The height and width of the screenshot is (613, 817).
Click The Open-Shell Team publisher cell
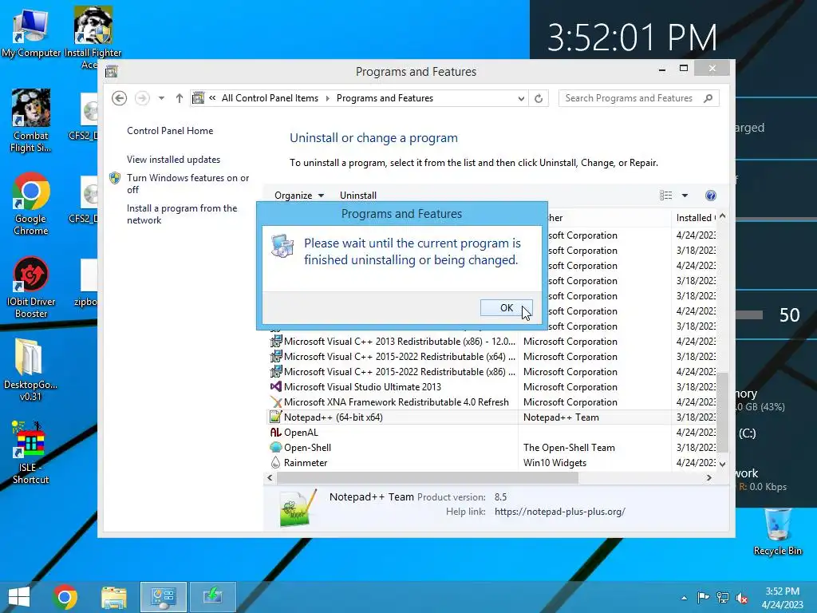[x=569, y=447]
